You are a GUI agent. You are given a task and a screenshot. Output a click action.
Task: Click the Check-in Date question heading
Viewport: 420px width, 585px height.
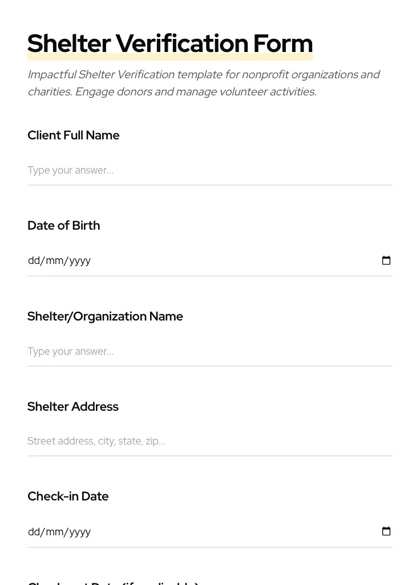coord(68,496)
